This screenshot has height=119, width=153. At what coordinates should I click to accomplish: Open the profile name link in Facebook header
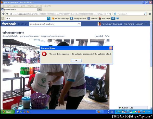tap(112, 24)
